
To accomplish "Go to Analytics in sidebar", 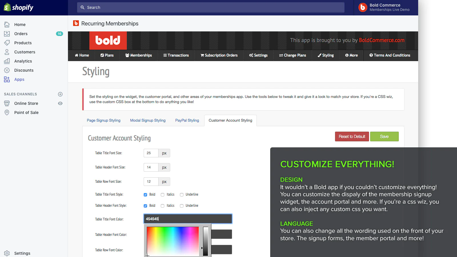I will [x=23, y=61].
